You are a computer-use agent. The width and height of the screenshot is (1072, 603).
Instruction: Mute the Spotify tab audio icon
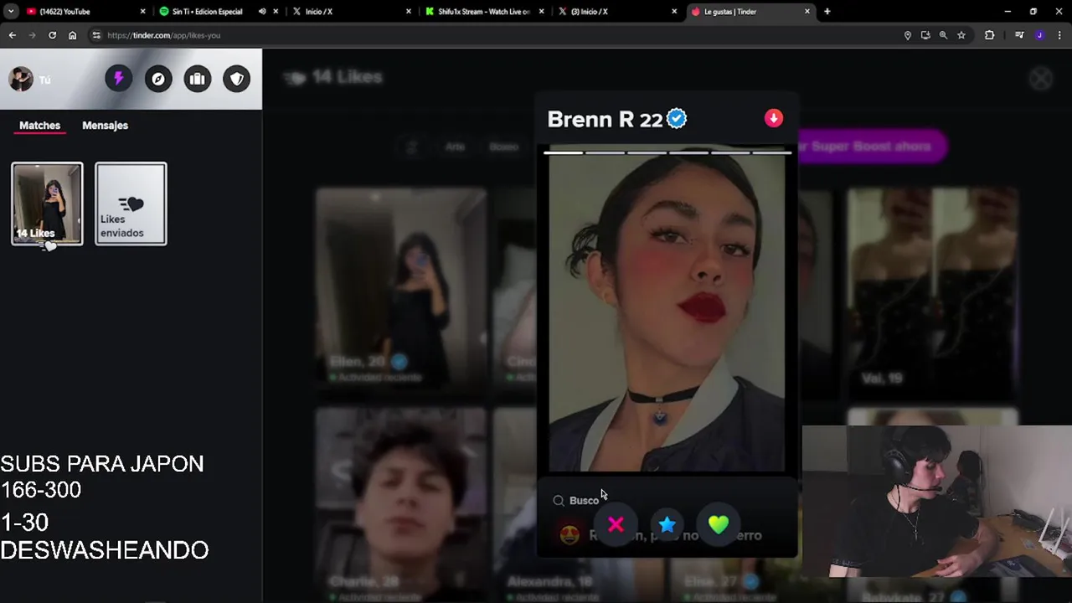(x=262, y=12)
